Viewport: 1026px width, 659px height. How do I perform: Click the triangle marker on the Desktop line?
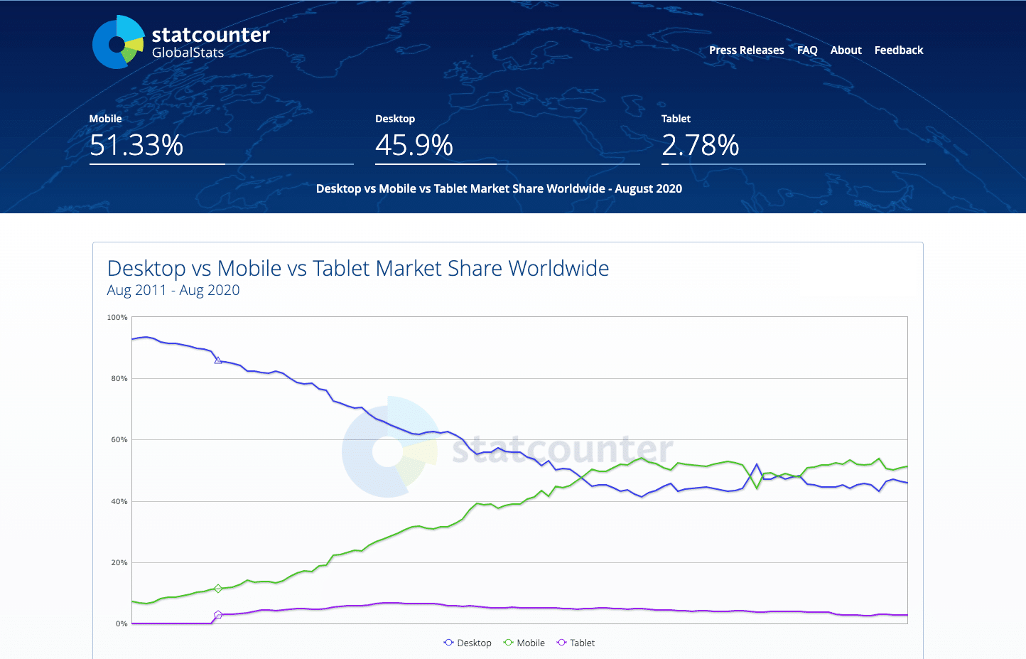217,360
